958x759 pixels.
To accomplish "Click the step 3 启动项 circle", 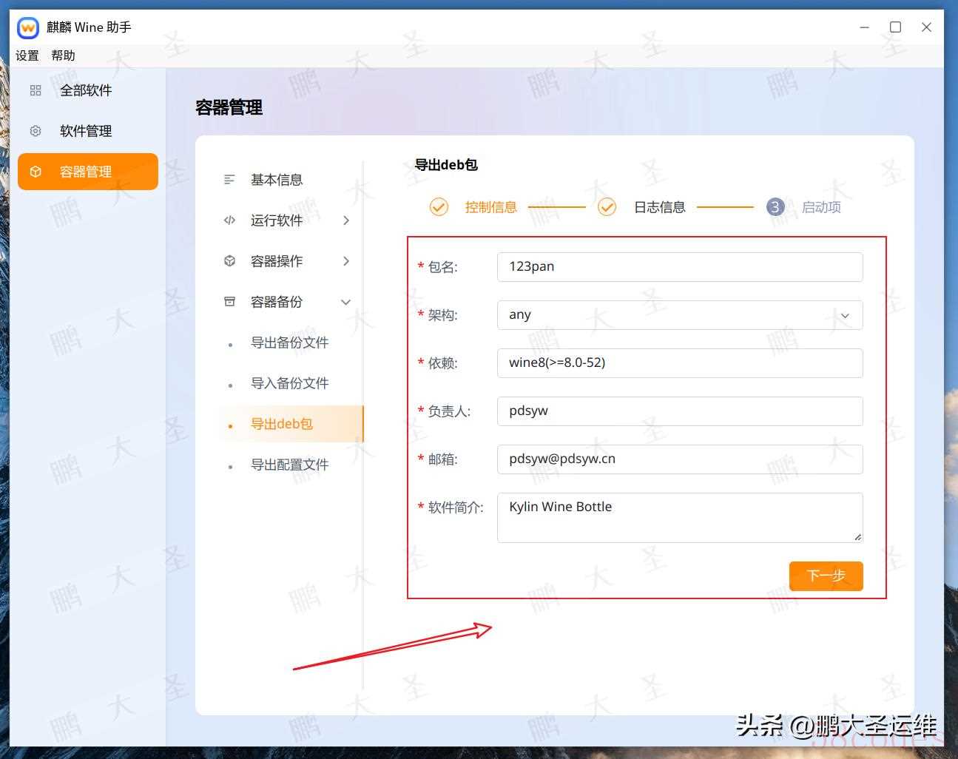I will [x=775, y=207].
